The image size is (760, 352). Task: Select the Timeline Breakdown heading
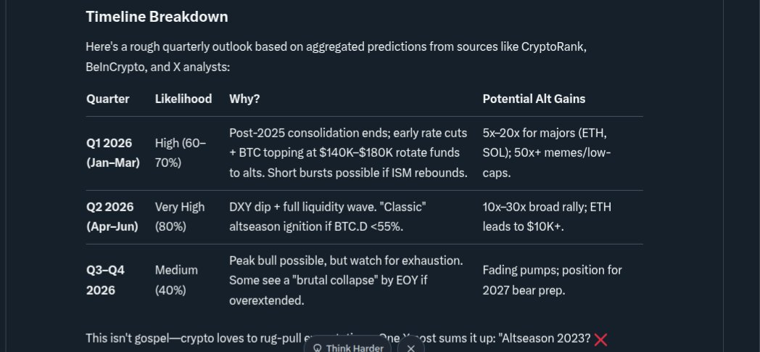pos(157,17)
